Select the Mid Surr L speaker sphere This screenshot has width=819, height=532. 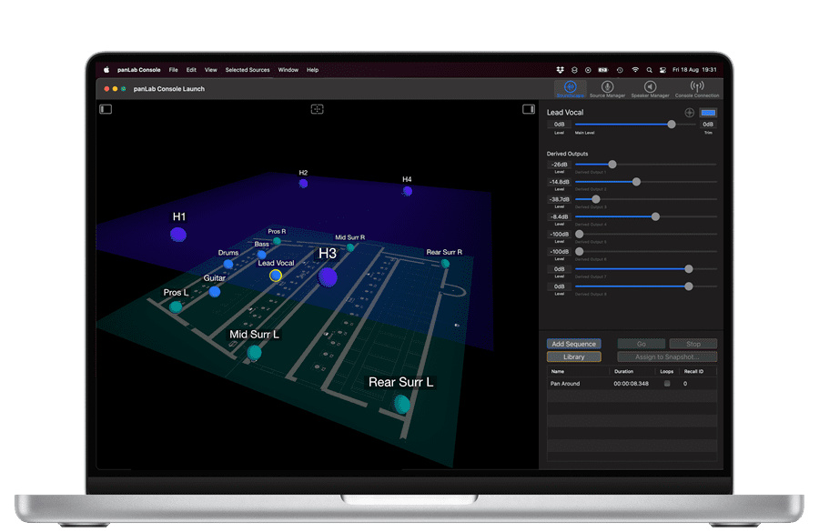(255, 353)
